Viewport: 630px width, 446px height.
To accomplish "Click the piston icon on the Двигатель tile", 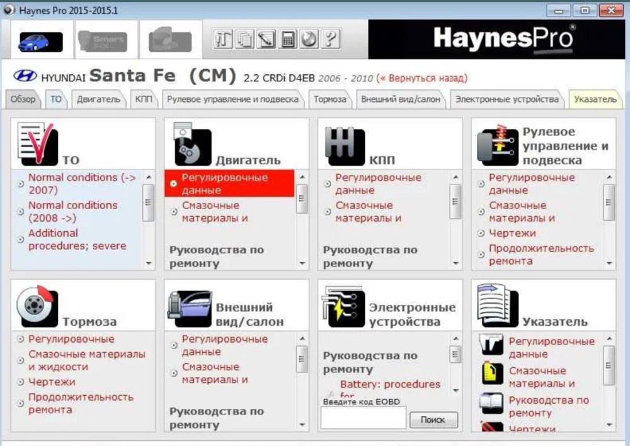I will pyautogui.click(x=192, y=144).
